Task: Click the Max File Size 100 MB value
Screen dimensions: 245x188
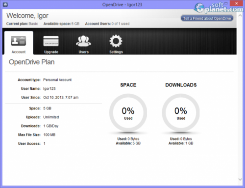Action: pyautogui.click(x=49, y=135)
